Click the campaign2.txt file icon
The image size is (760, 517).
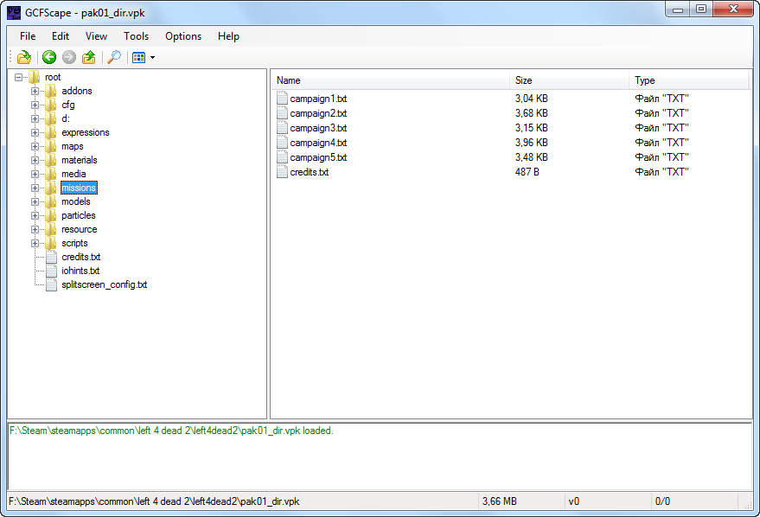(282, 113)
